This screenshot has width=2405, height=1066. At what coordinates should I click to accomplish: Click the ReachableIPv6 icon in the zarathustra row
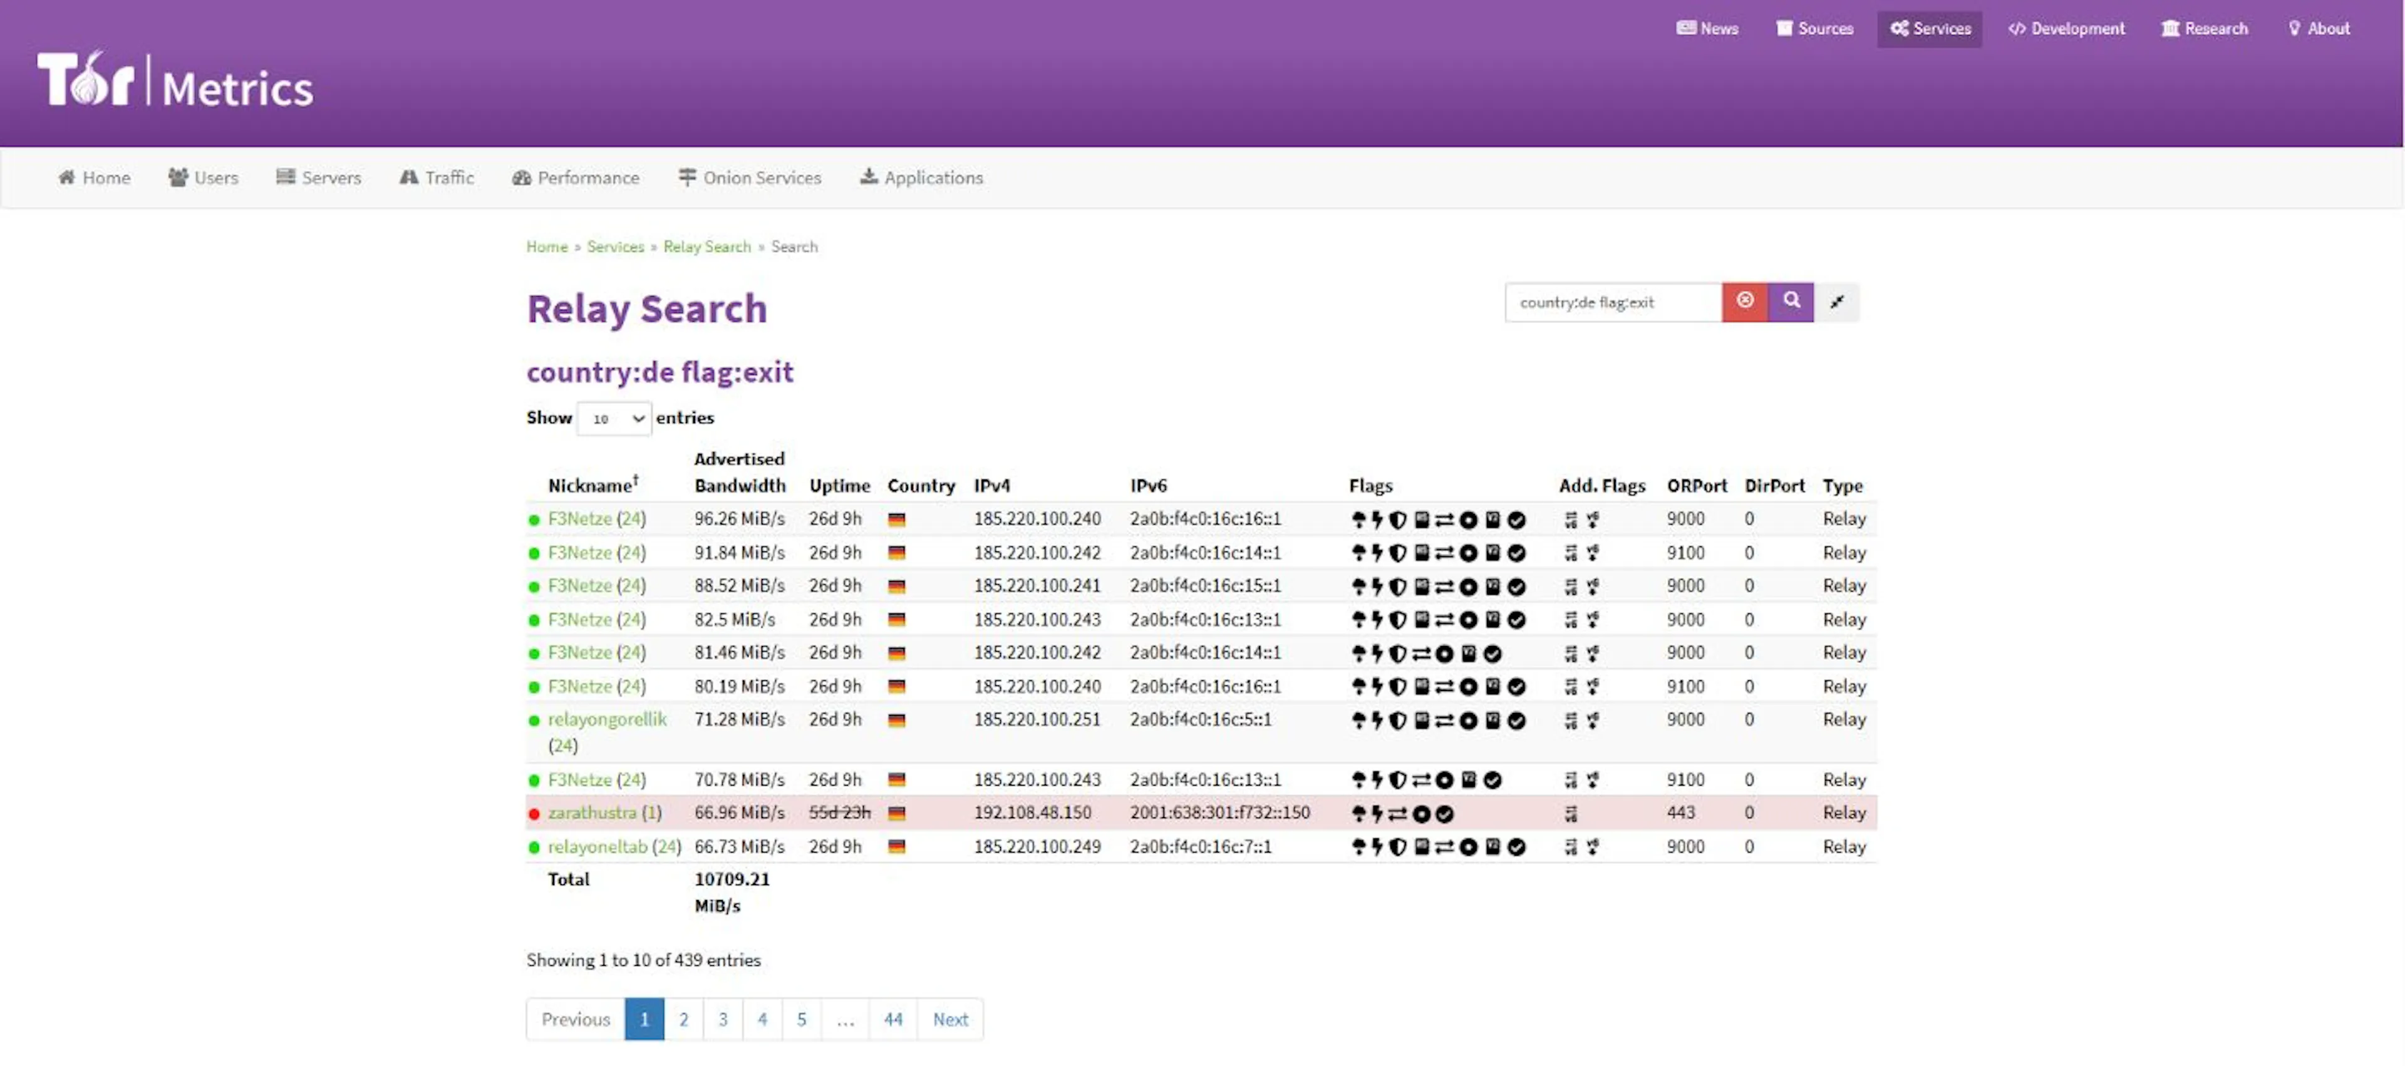point(1571,814)
